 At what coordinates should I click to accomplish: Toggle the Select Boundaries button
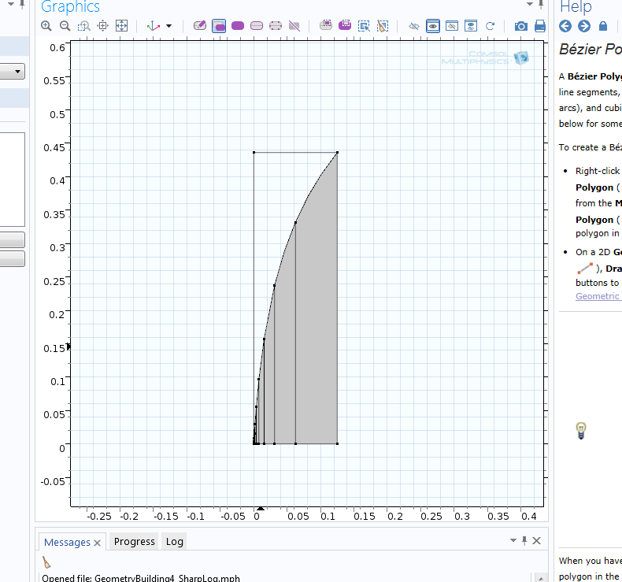pyautogui.click(x=257, y=26)
